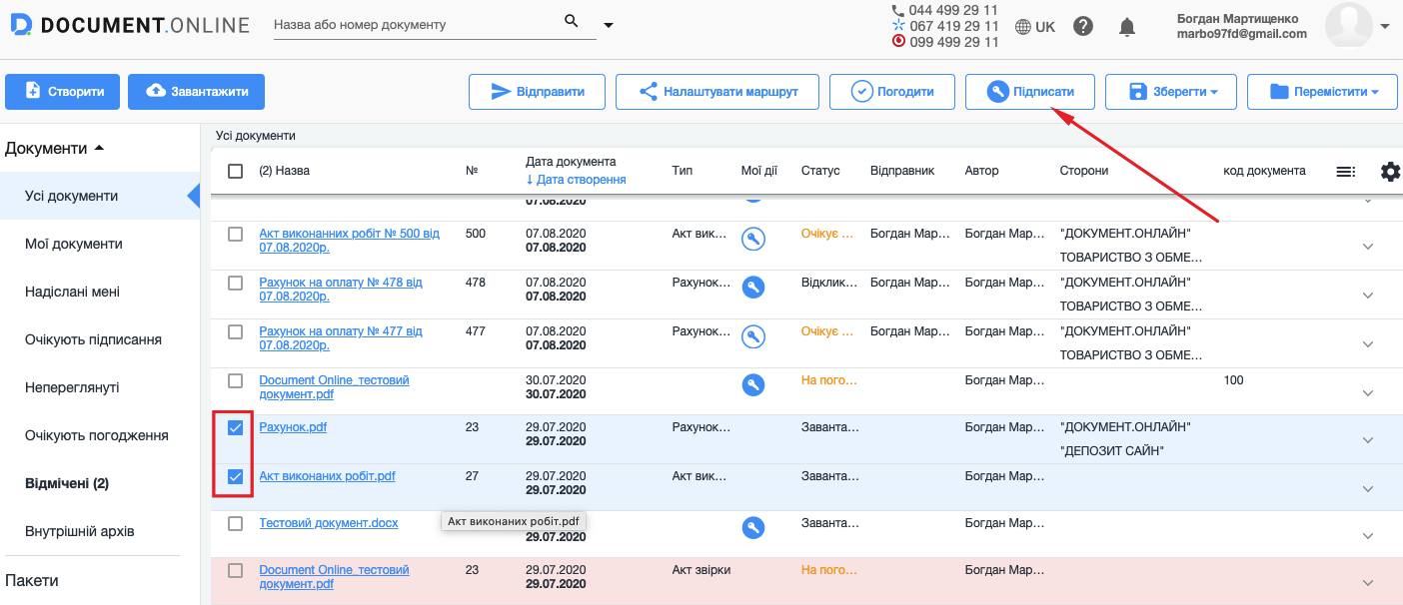Viewport: 1403px width, 605px height.
Task: Click sign key icon for document № 478
Action: [x=753, y=288]
